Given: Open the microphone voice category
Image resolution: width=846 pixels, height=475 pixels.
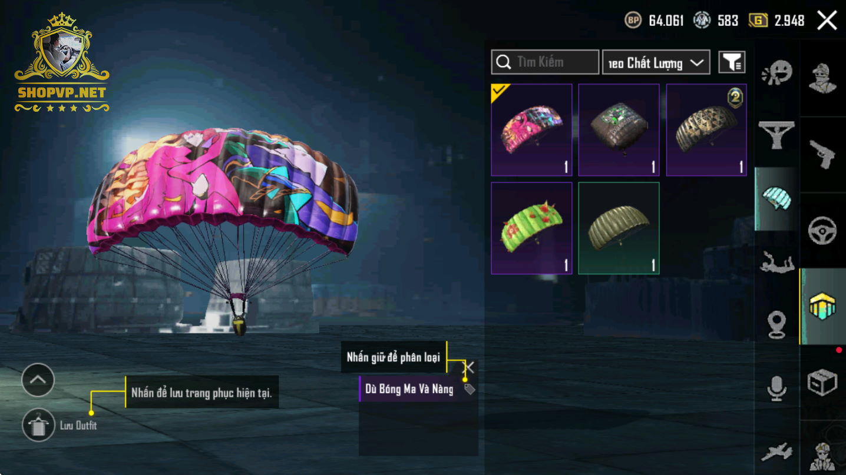Looking at the screenshot, I should tap(776, 388).
